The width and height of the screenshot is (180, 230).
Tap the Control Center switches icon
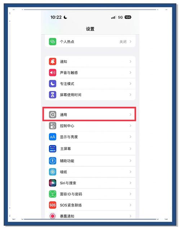[53, 126]
